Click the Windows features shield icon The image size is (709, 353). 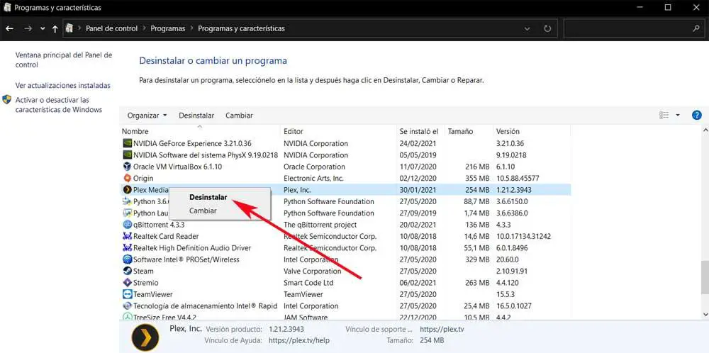coord(7,99)
